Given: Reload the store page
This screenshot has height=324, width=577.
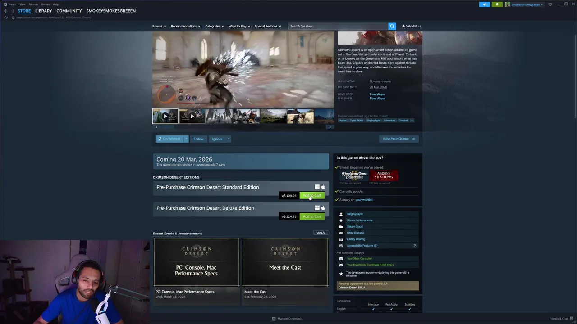Looking at the screenshot, I should [6, 18].
